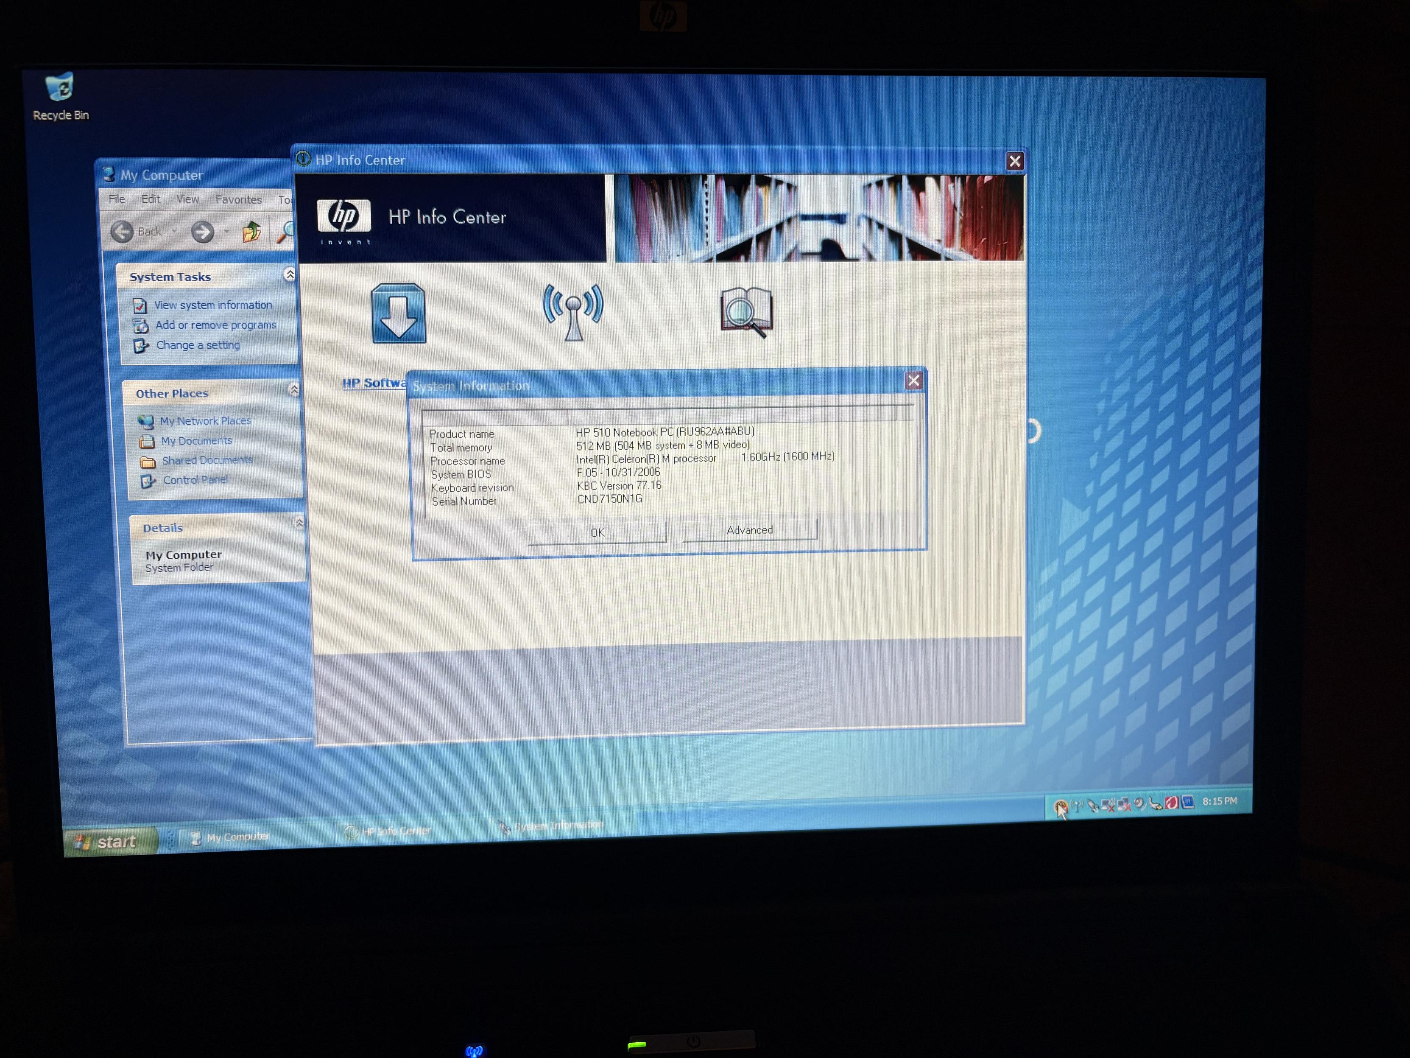Open the File menu
This screenshot has height=1058, width=1410.
[117, 199]
